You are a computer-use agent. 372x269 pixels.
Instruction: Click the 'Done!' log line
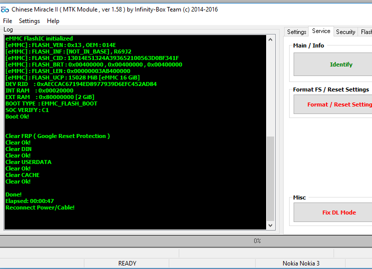coord(13,194)
